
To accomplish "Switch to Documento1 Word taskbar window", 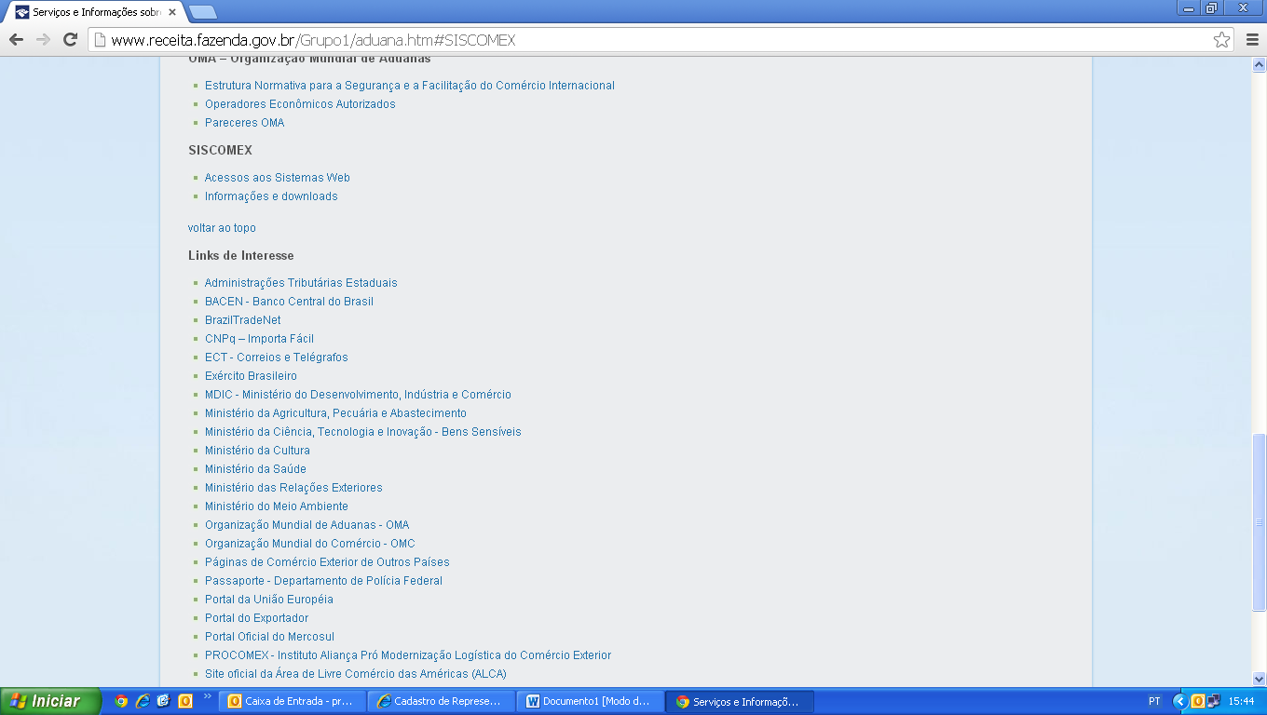I will [591, 701].
